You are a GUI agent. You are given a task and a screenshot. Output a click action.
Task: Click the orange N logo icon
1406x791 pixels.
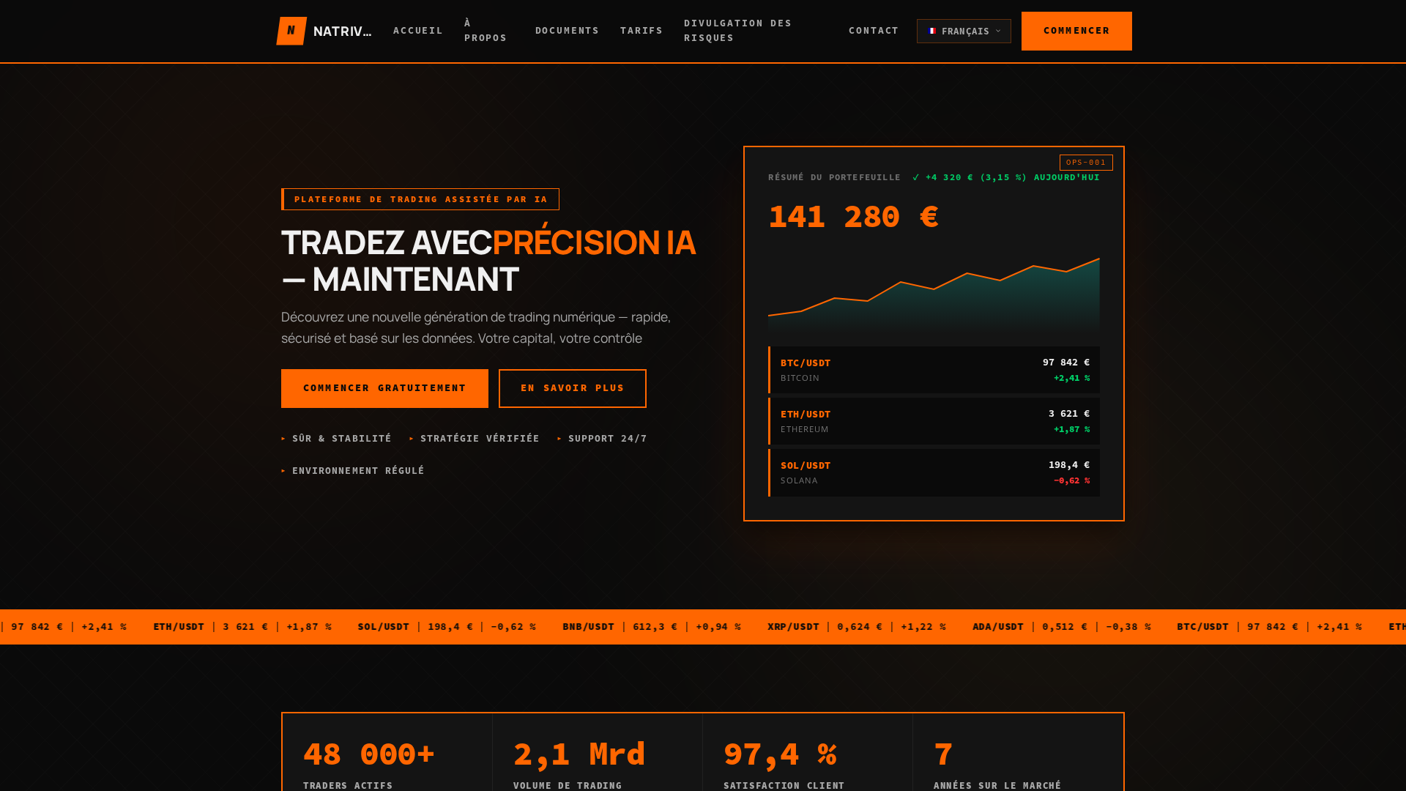click(291, 31)
